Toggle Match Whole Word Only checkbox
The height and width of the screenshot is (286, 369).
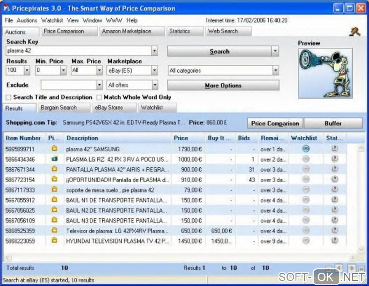(x=99, y=98)
